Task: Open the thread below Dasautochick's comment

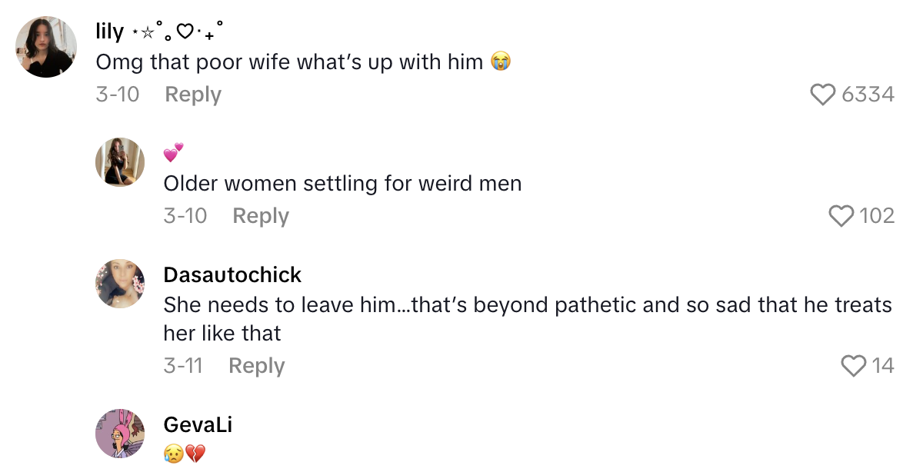Action: [x=256, y=366]
